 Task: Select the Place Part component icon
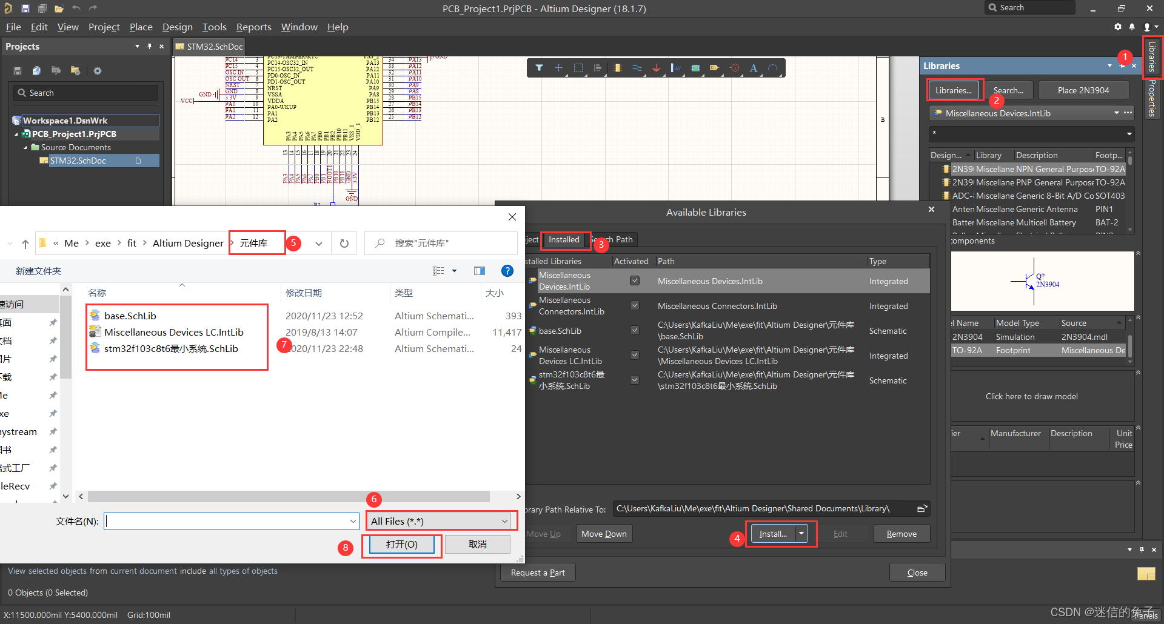coord(617,68)
